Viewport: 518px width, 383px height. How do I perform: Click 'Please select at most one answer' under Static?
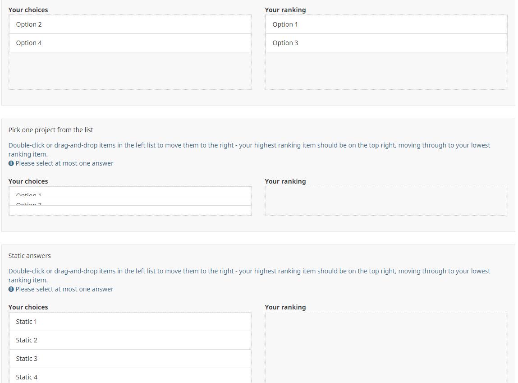point(64,289)
